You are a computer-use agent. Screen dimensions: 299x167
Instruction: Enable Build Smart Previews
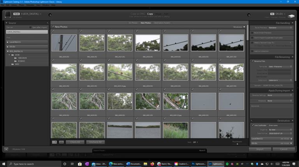[252, 33]
